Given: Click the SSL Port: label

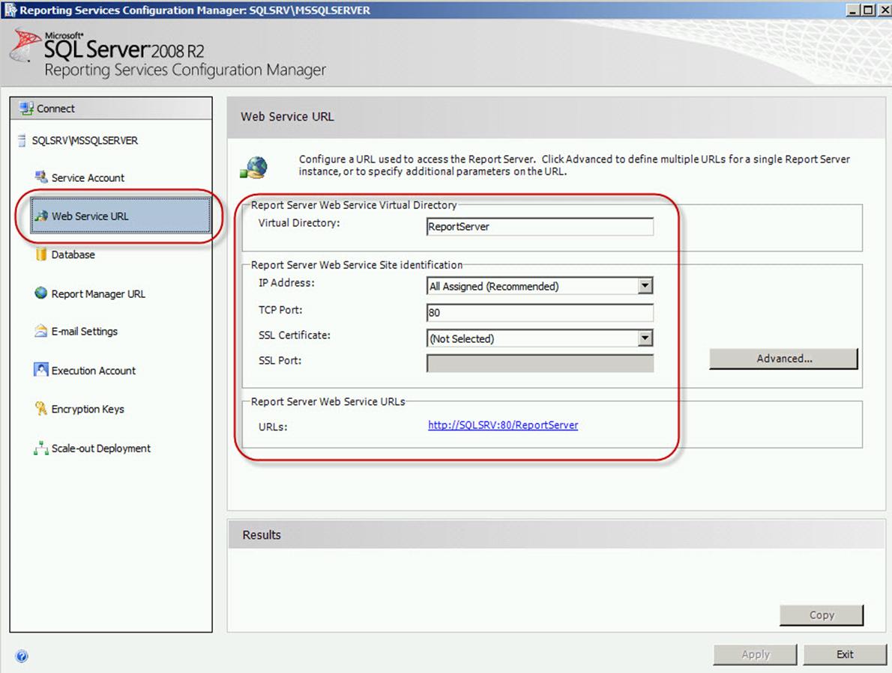Looking at the screenshot, I should click(x=280, y=361).
